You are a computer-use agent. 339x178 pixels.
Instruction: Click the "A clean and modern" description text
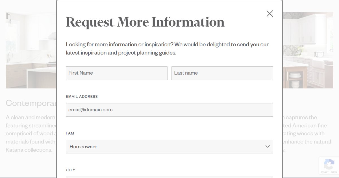point(31,118)
